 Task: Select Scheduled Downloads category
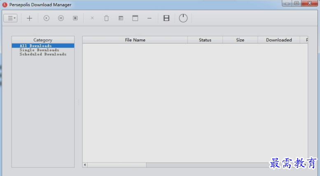43,54
